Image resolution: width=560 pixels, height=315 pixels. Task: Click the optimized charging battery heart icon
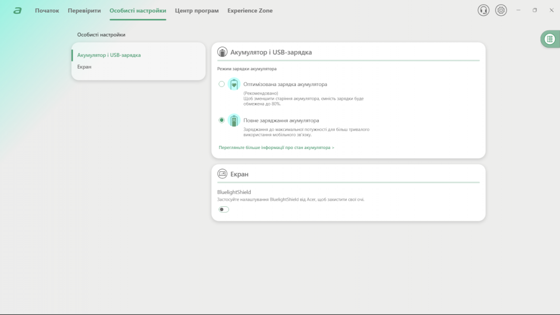point(234,85)
